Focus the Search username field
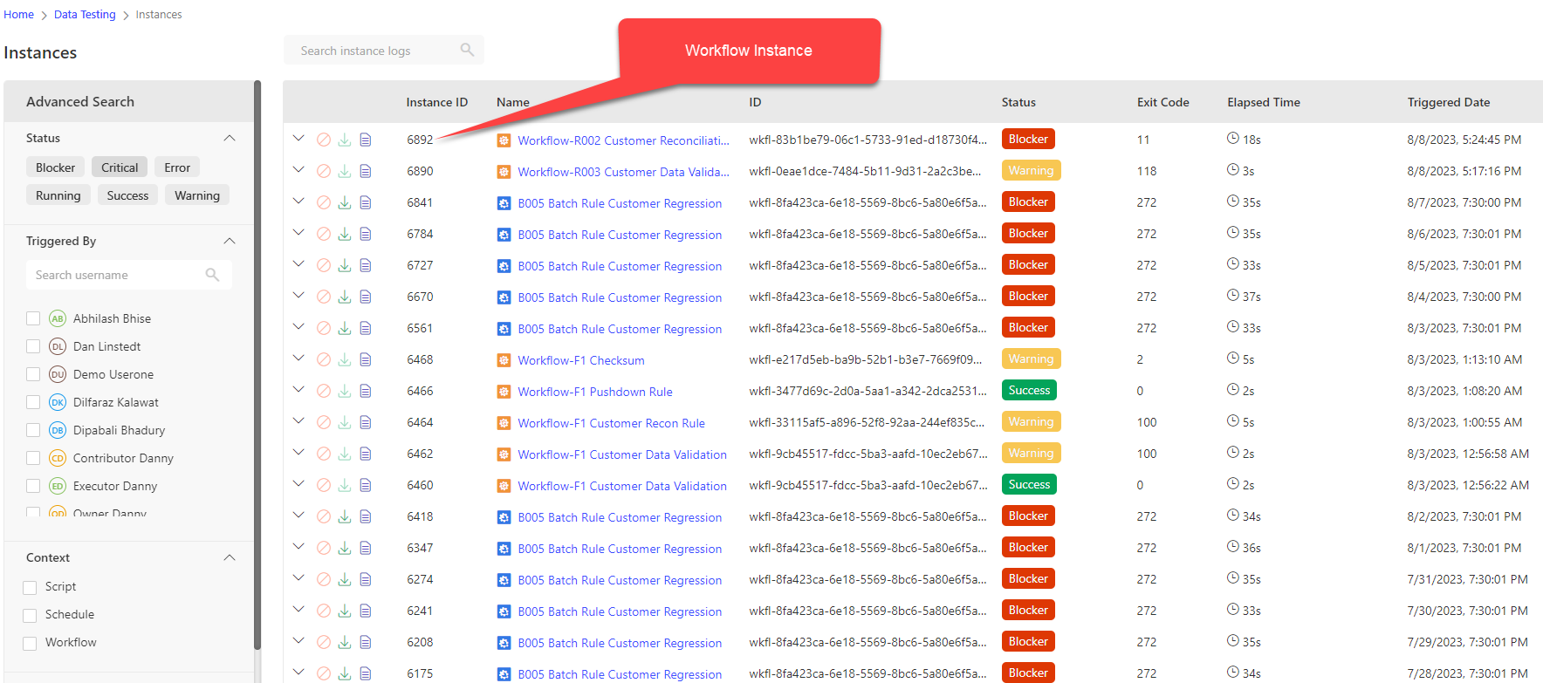Viewport: 1543px width, 683px height. tap(118, 275)
